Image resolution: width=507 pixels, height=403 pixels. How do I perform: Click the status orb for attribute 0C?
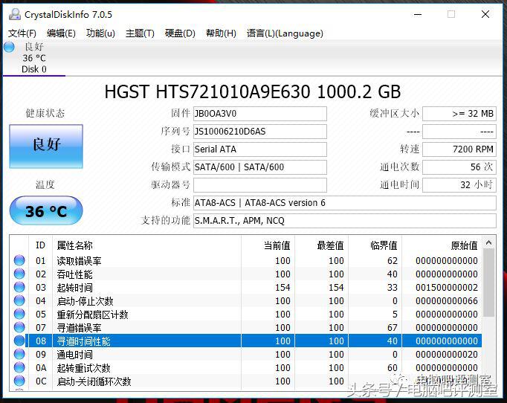[19, 381]
